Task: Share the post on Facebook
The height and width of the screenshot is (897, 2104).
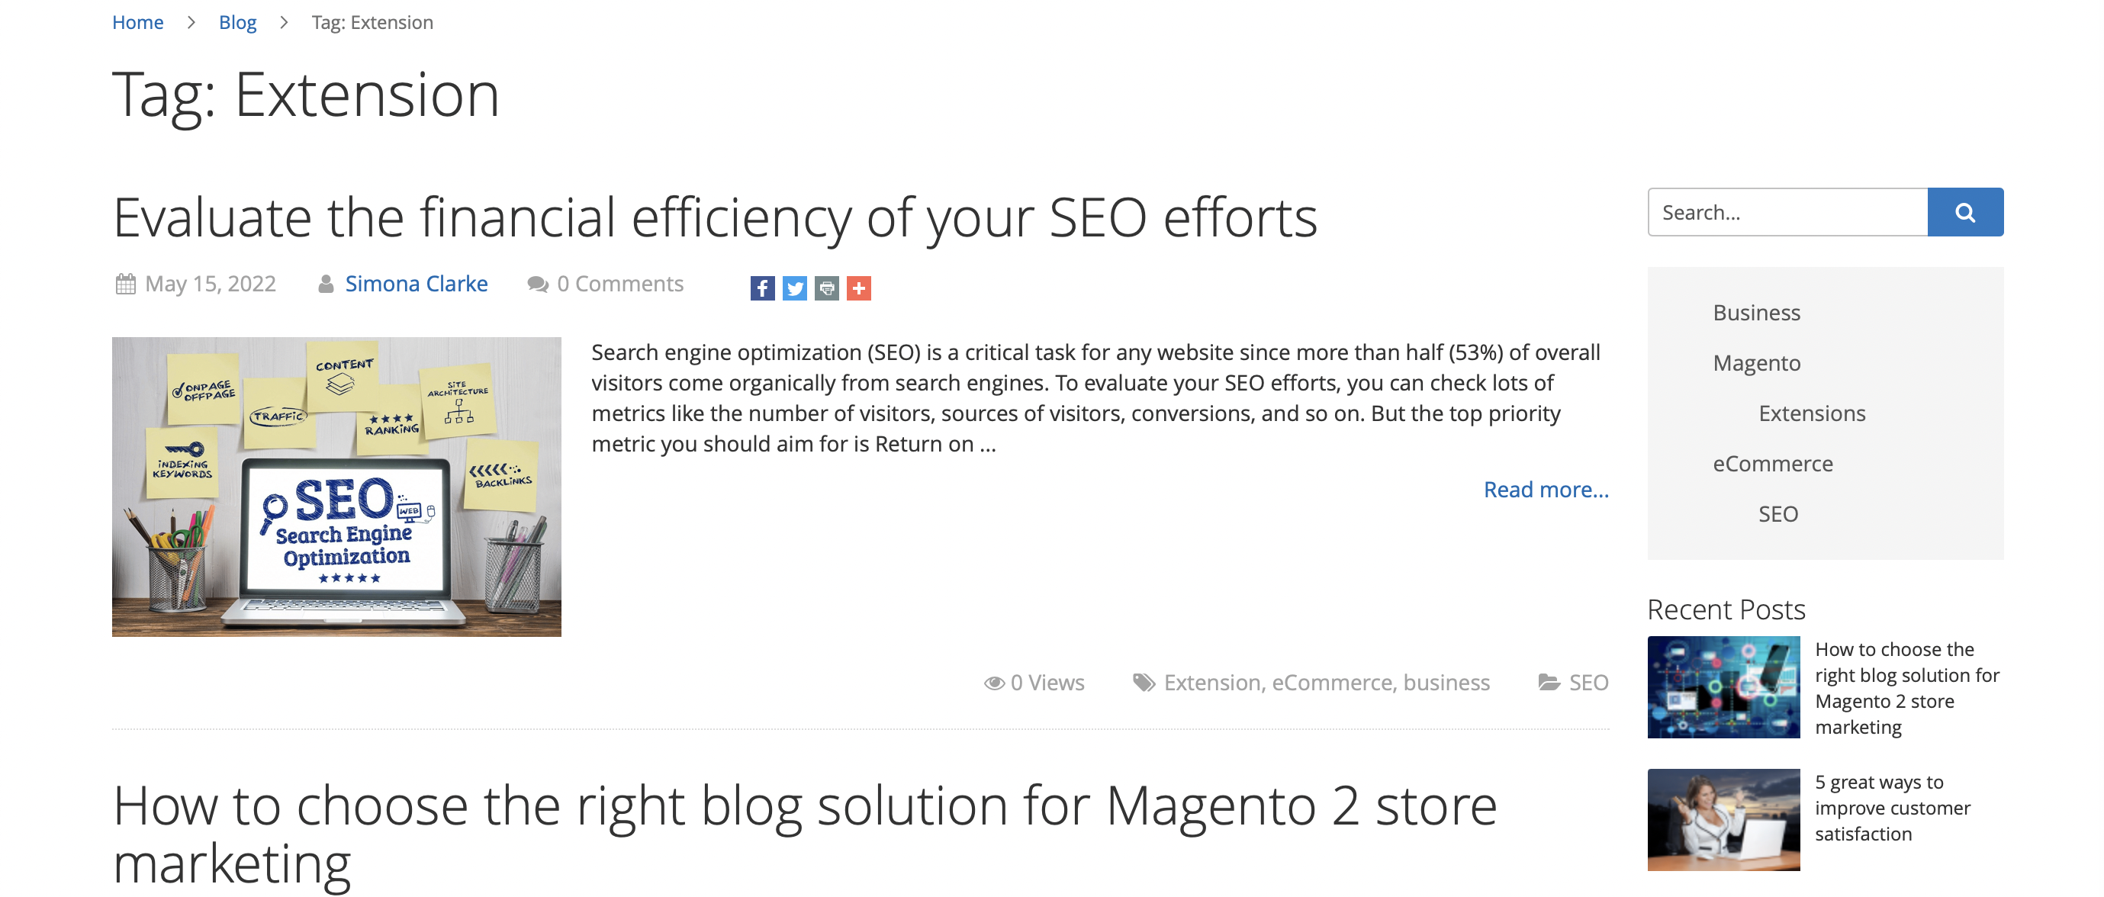Action: coord(762,288)
